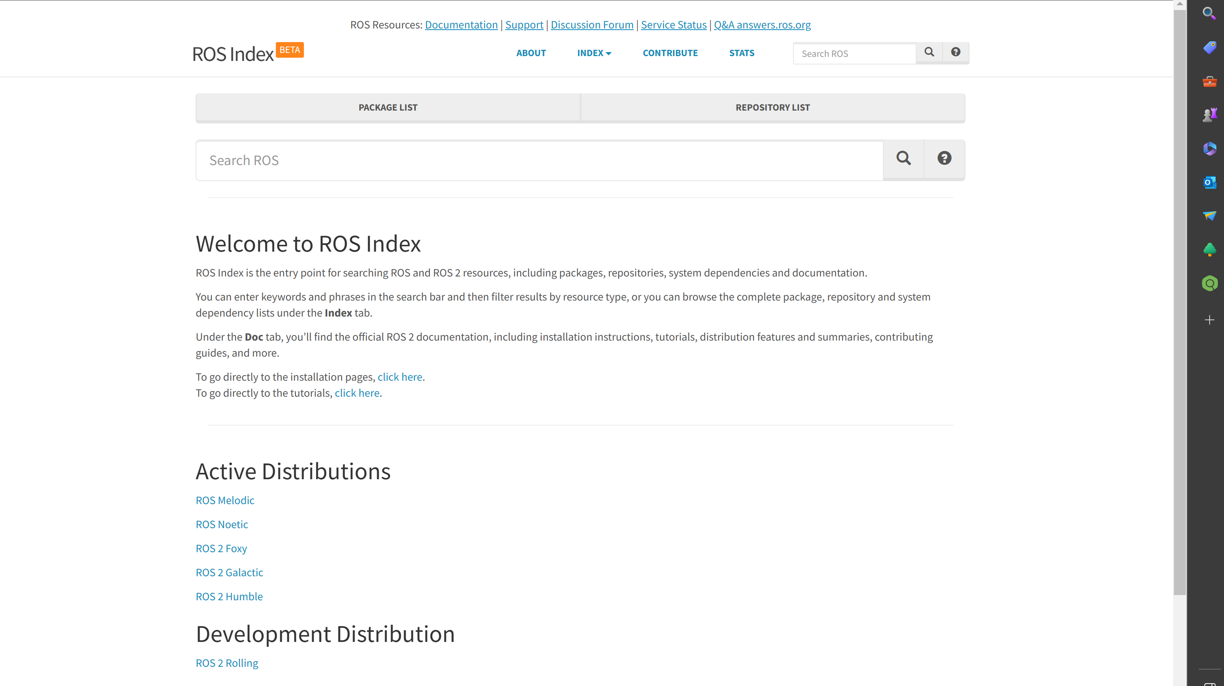Open the ROS 2 Humble link
The width and height of the screenshot is (1224, 686).
229,596
